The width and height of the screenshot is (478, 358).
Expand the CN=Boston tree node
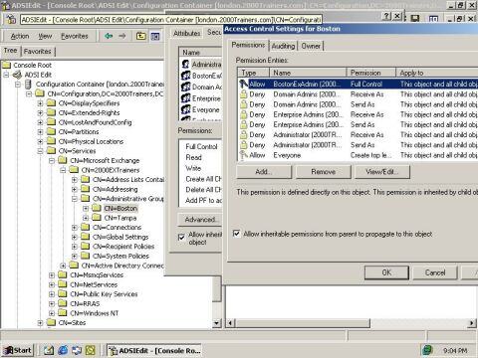[86, 209]
